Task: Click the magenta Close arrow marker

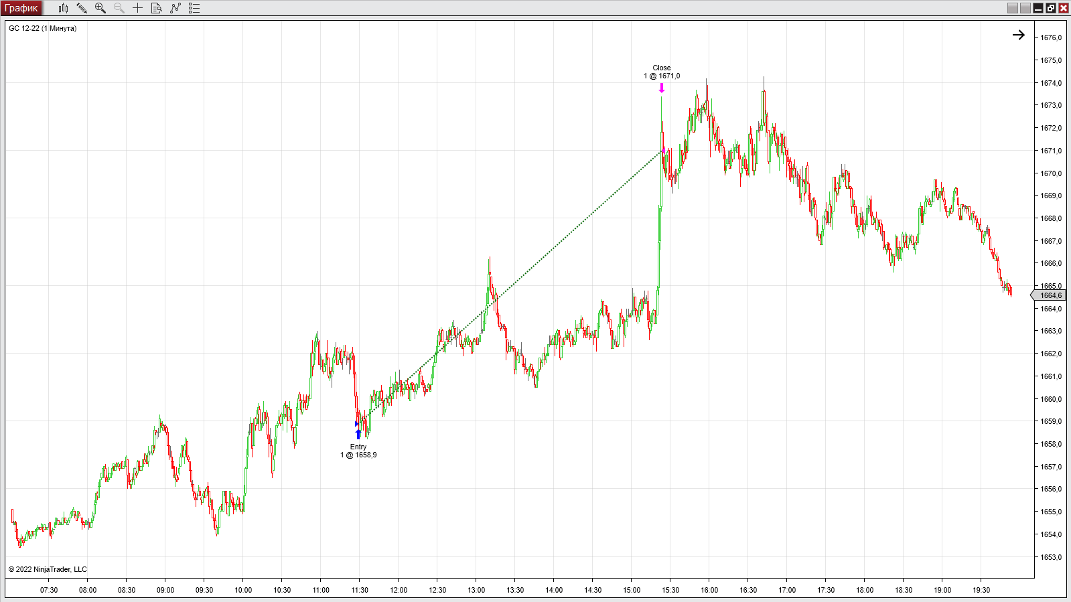Action: (662, 88)
